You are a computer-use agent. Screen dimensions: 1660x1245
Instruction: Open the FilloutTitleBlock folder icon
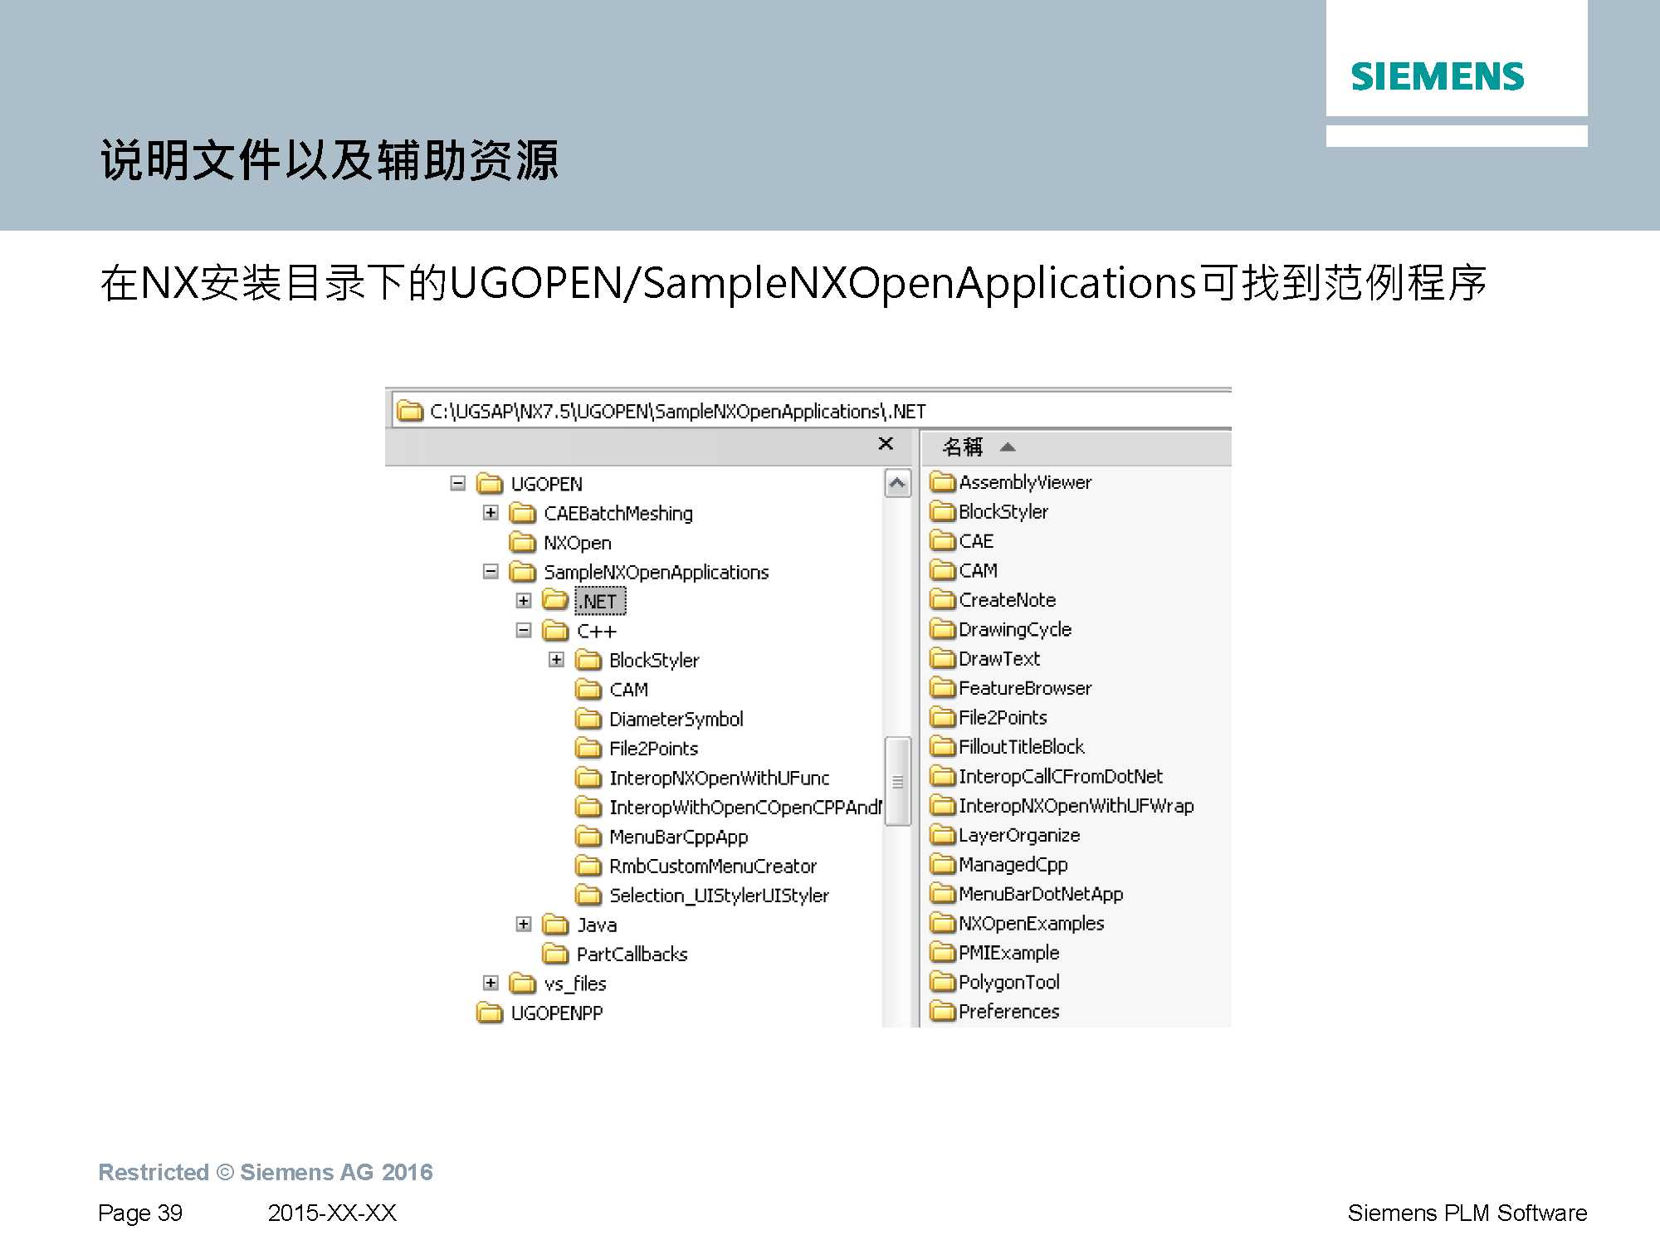[x=943, y=746]
